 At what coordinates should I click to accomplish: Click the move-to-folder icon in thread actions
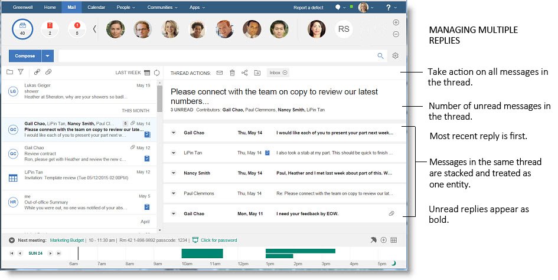257,73
